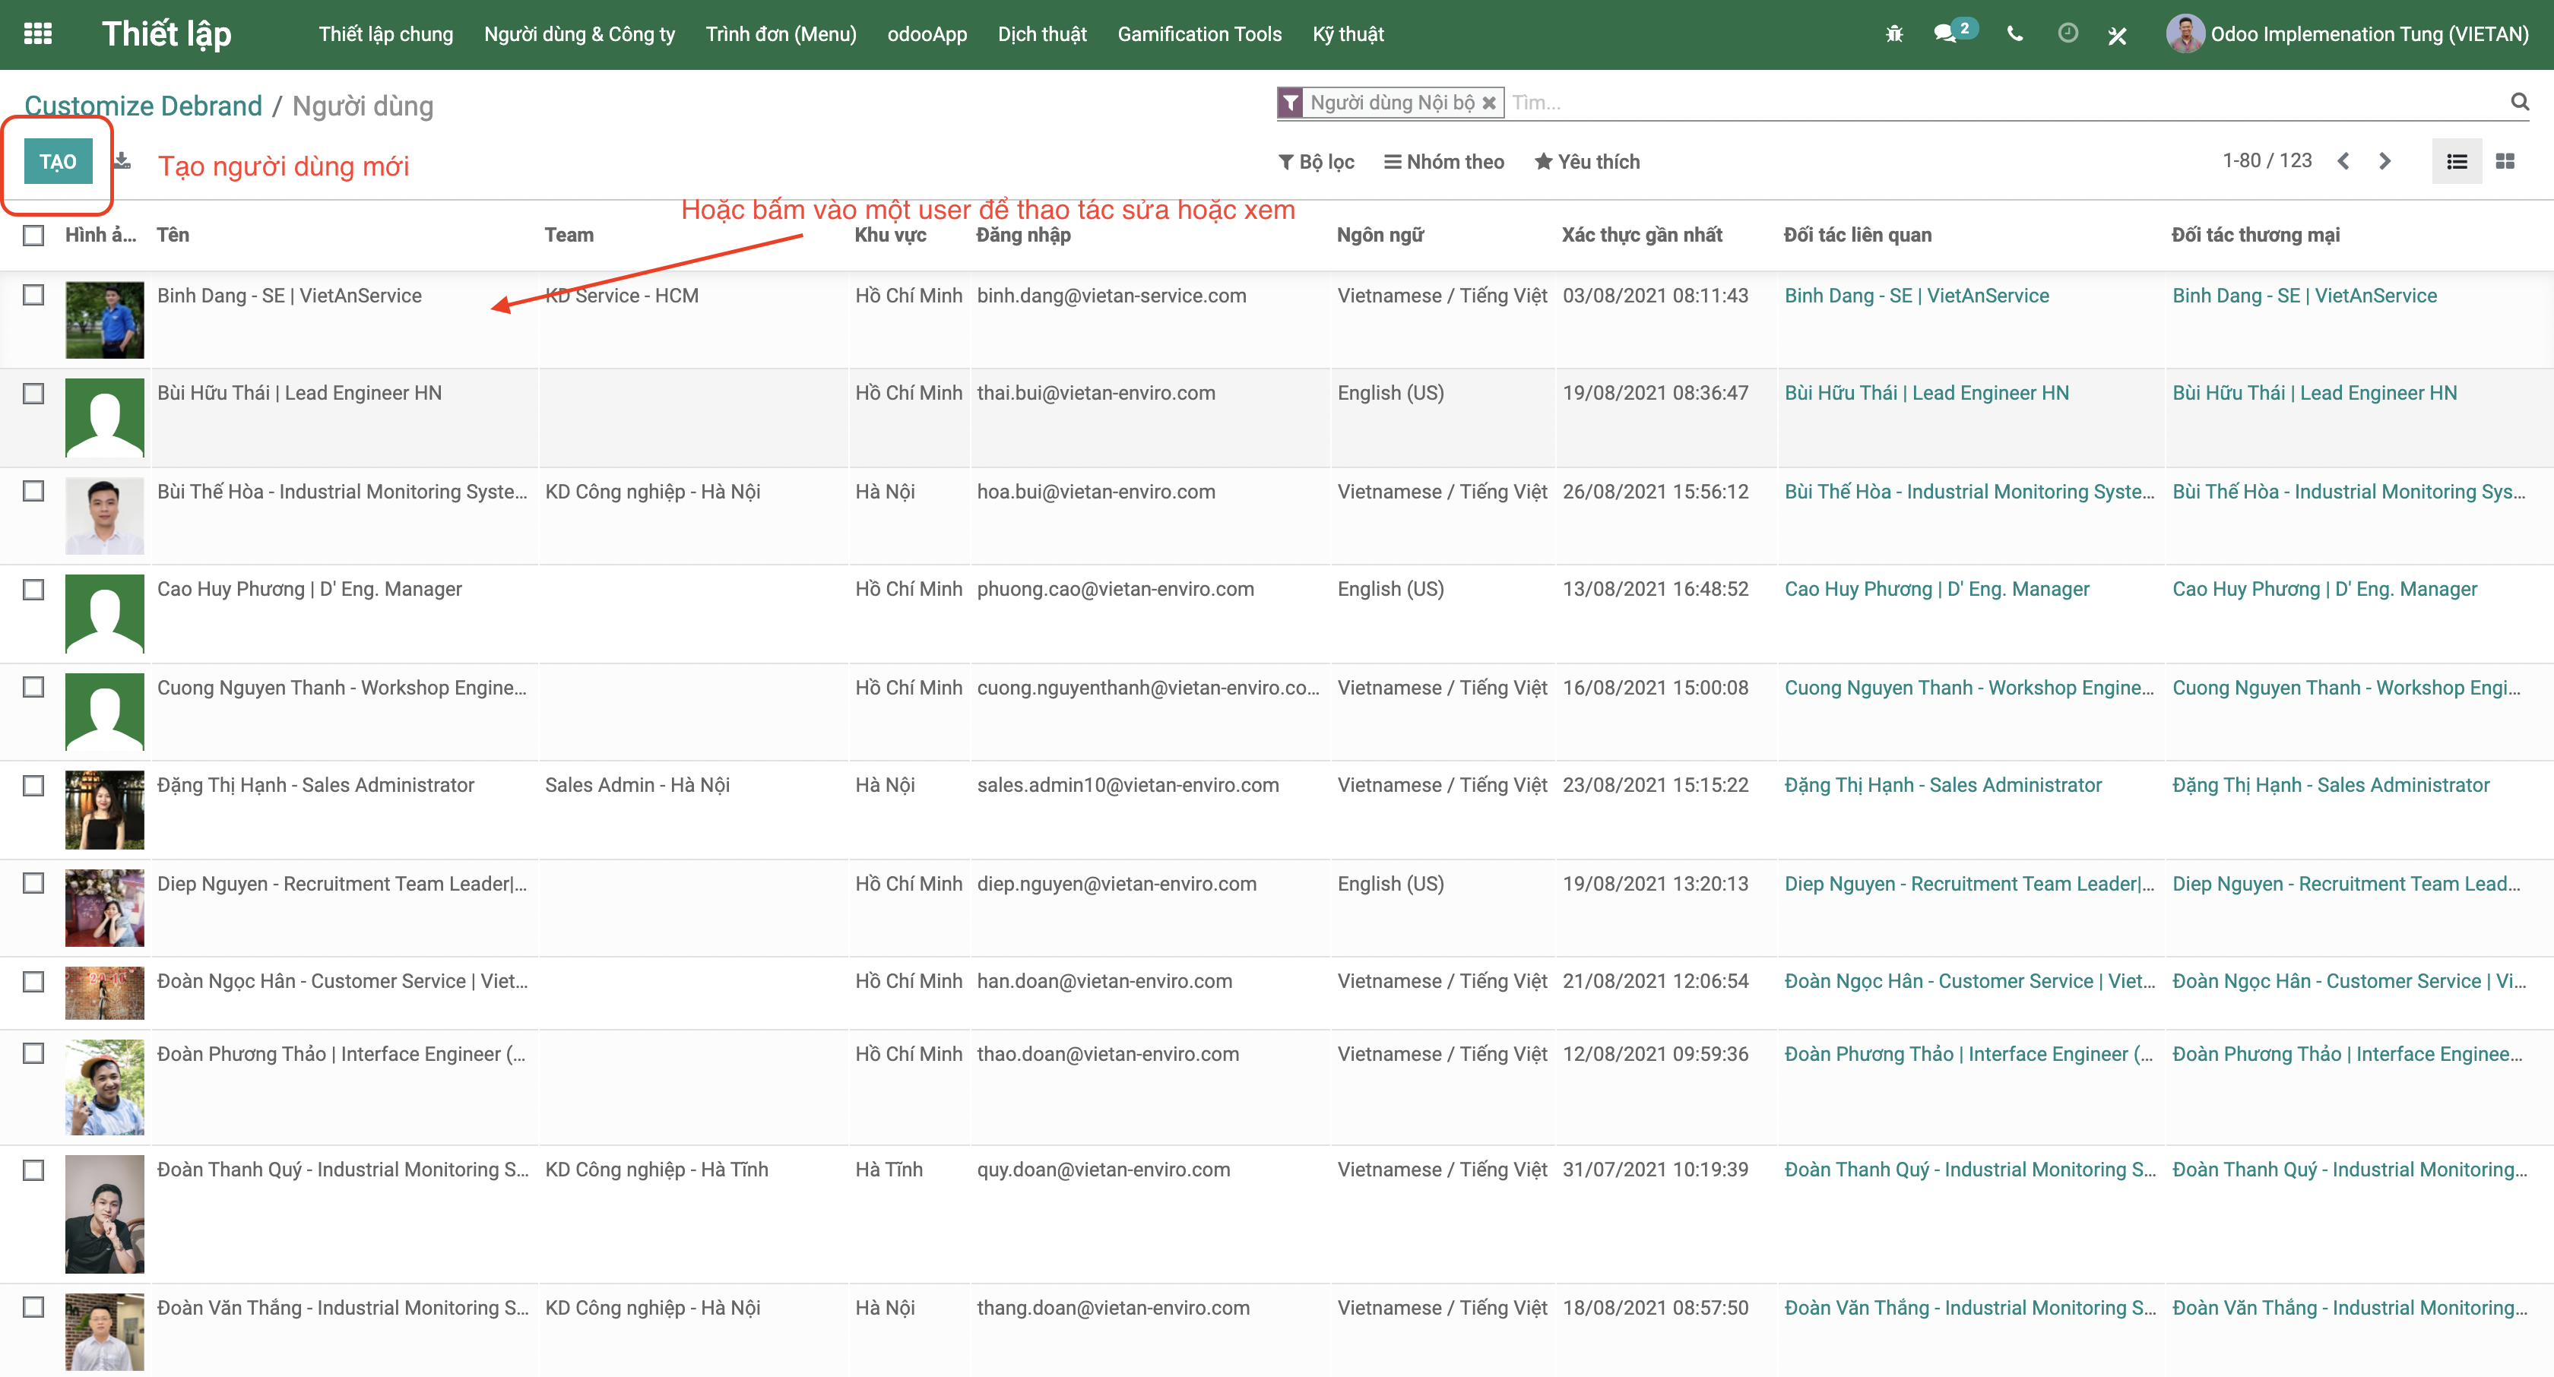
Task: Tick the select-all header checkbox
Action: 33,235
